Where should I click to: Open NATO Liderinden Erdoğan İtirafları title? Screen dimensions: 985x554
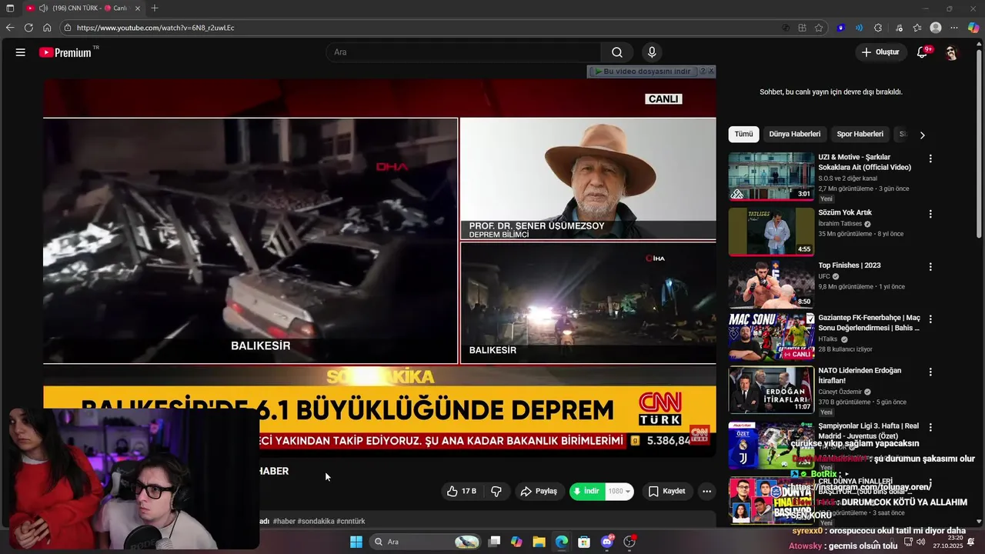click(860, 375)
